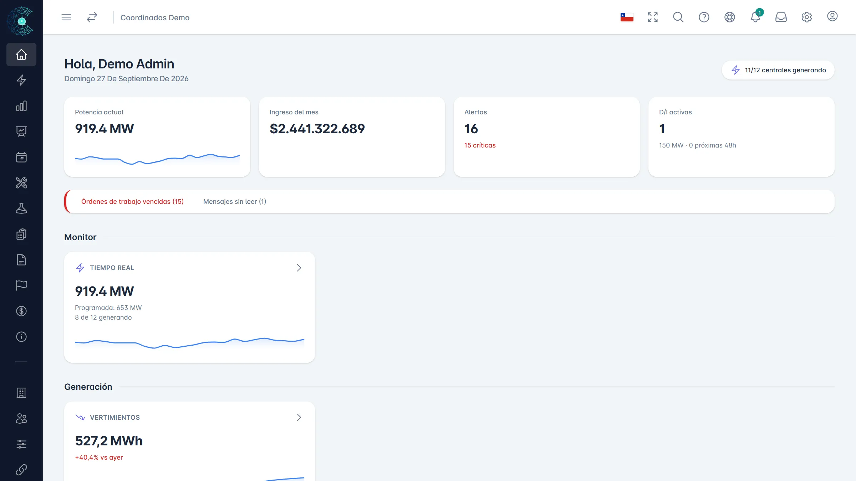
Task: Open the info circle sidebar icon
Action: [21, 337]
